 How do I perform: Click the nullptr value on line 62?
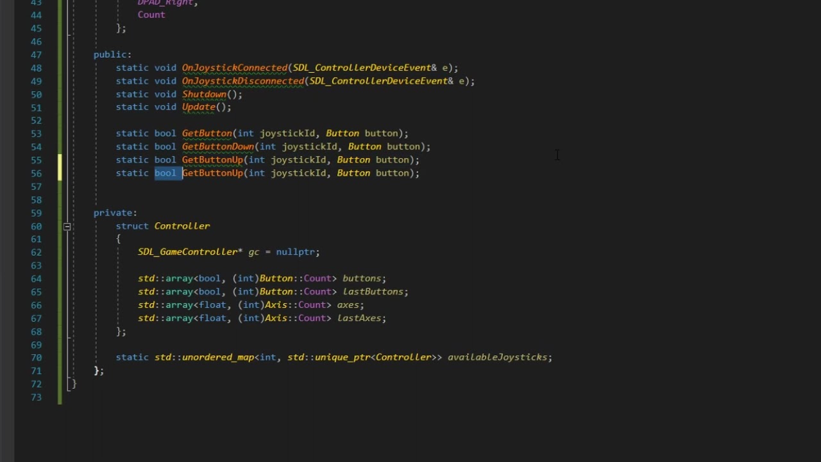click(295, 252)
